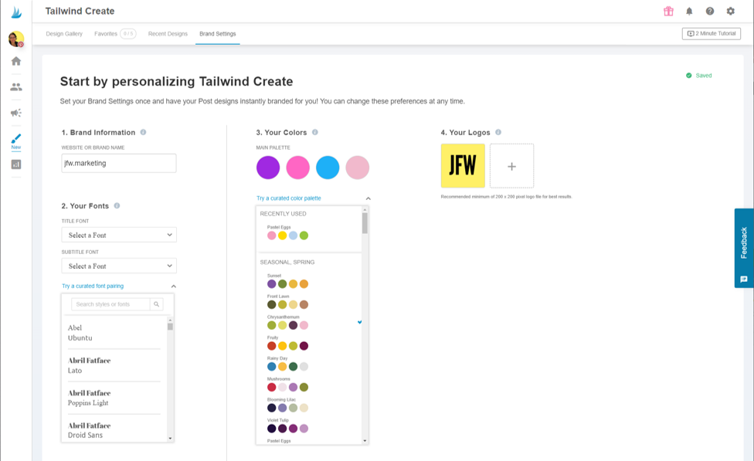Select the light pink main palette color
The width and height of the screenshot is (754, 461).
point(357,168)
